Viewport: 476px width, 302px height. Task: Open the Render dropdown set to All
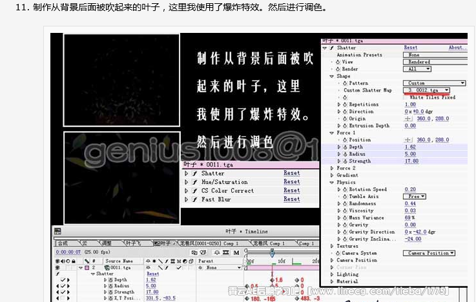417,69
